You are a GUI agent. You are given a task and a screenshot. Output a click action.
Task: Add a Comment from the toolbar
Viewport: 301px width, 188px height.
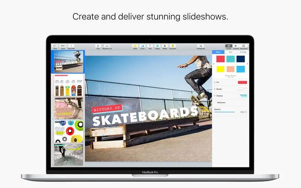173,46
